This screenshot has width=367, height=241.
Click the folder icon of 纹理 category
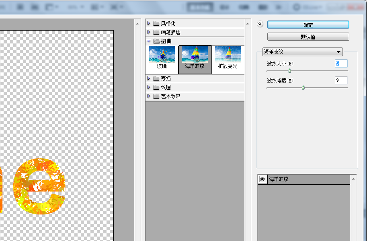[x=156, y=87]
